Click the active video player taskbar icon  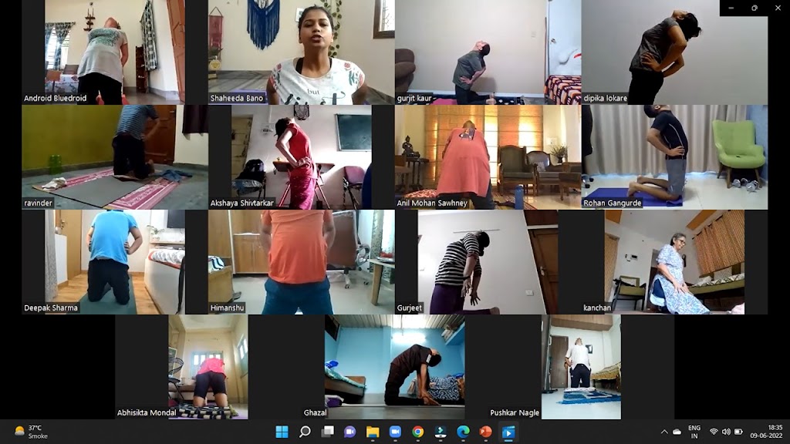coord(508,432)
